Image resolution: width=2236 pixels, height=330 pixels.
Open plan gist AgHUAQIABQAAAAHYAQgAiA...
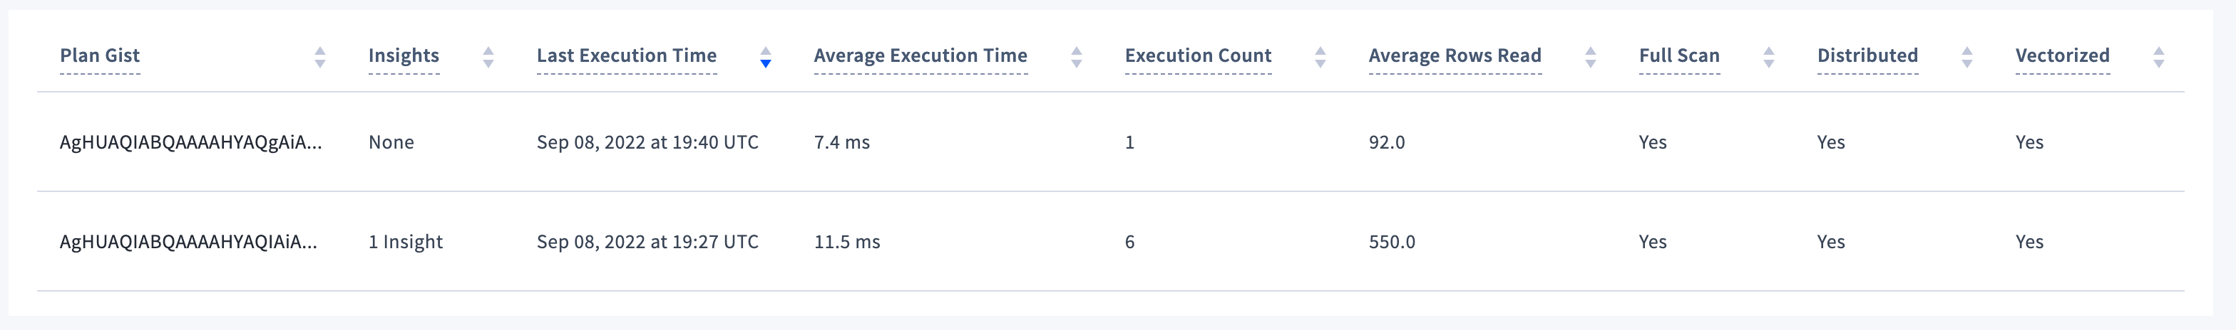point(190,142)
